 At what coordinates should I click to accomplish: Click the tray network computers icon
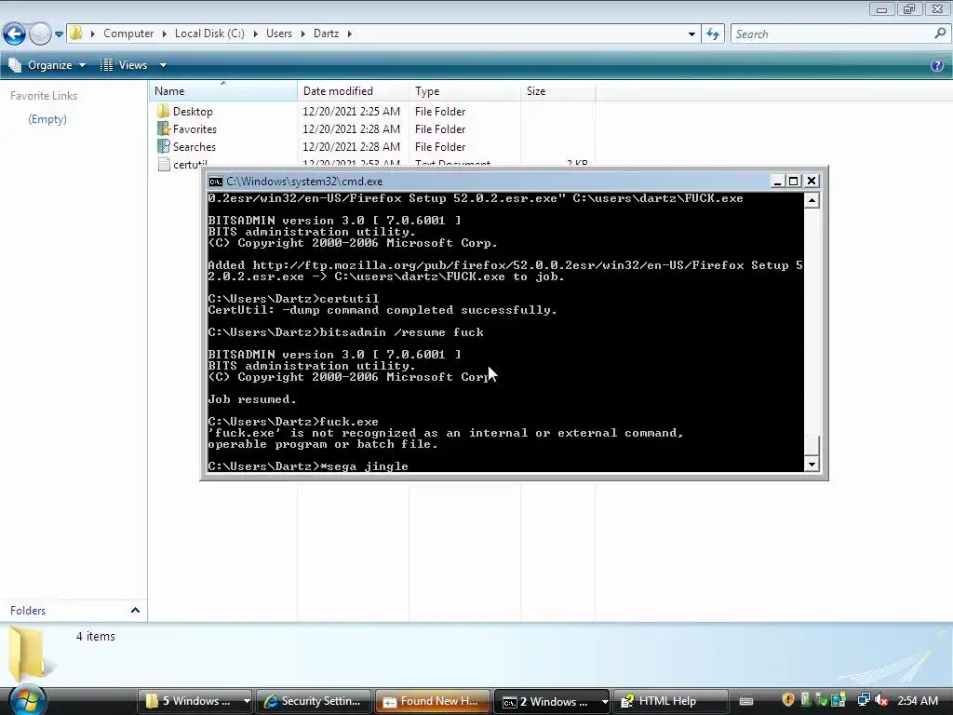pos(863,700)
